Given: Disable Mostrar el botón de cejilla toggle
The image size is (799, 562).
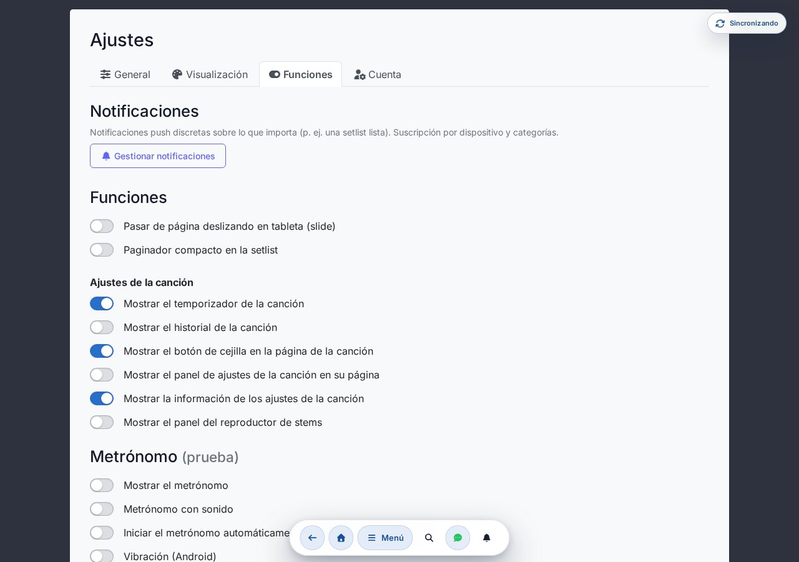Looking at the screenshot, I should 102,351.
